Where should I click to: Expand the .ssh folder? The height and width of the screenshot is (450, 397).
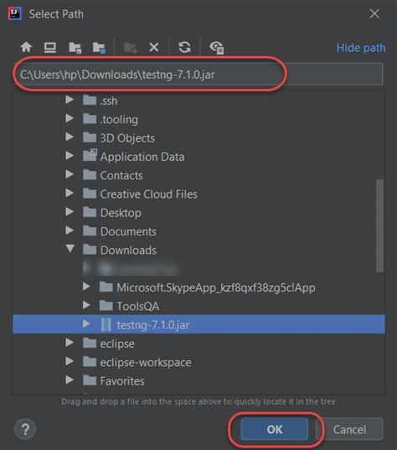(x=70, y=100)
